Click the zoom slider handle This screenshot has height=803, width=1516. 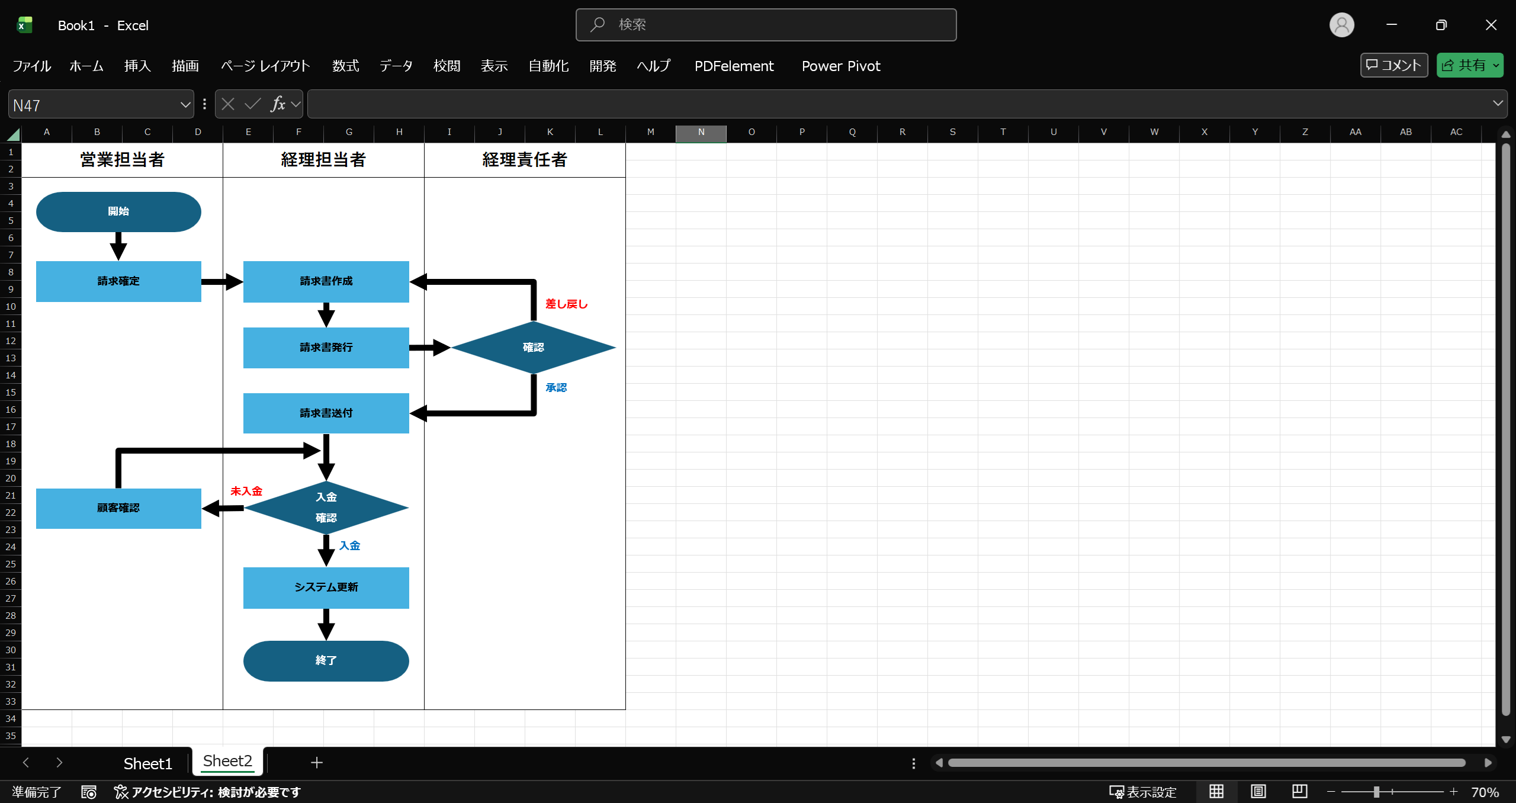tap(1377, 792)
